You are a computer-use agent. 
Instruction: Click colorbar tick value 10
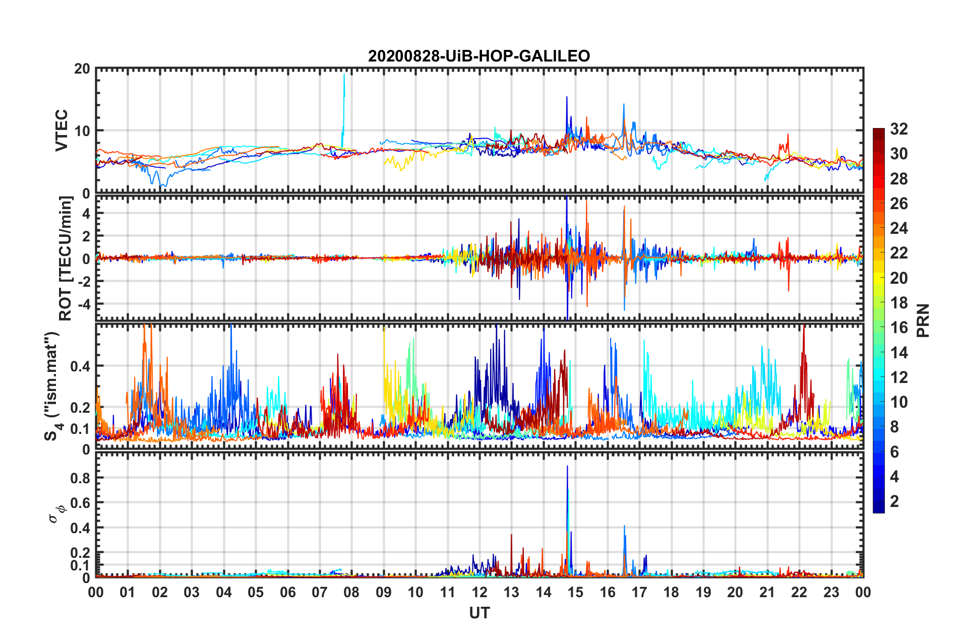pos(898,402)
